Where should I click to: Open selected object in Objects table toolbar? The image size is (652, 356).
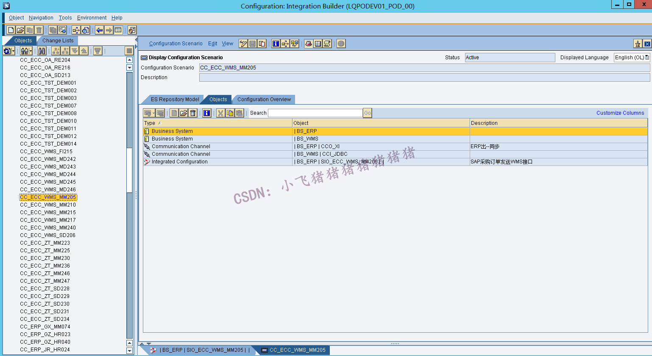184,113
